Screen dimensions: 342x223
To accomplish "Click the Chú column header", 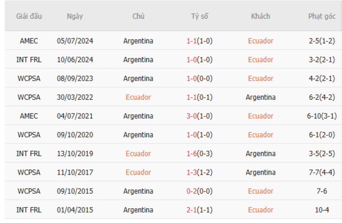I will (x=138, y=16).
